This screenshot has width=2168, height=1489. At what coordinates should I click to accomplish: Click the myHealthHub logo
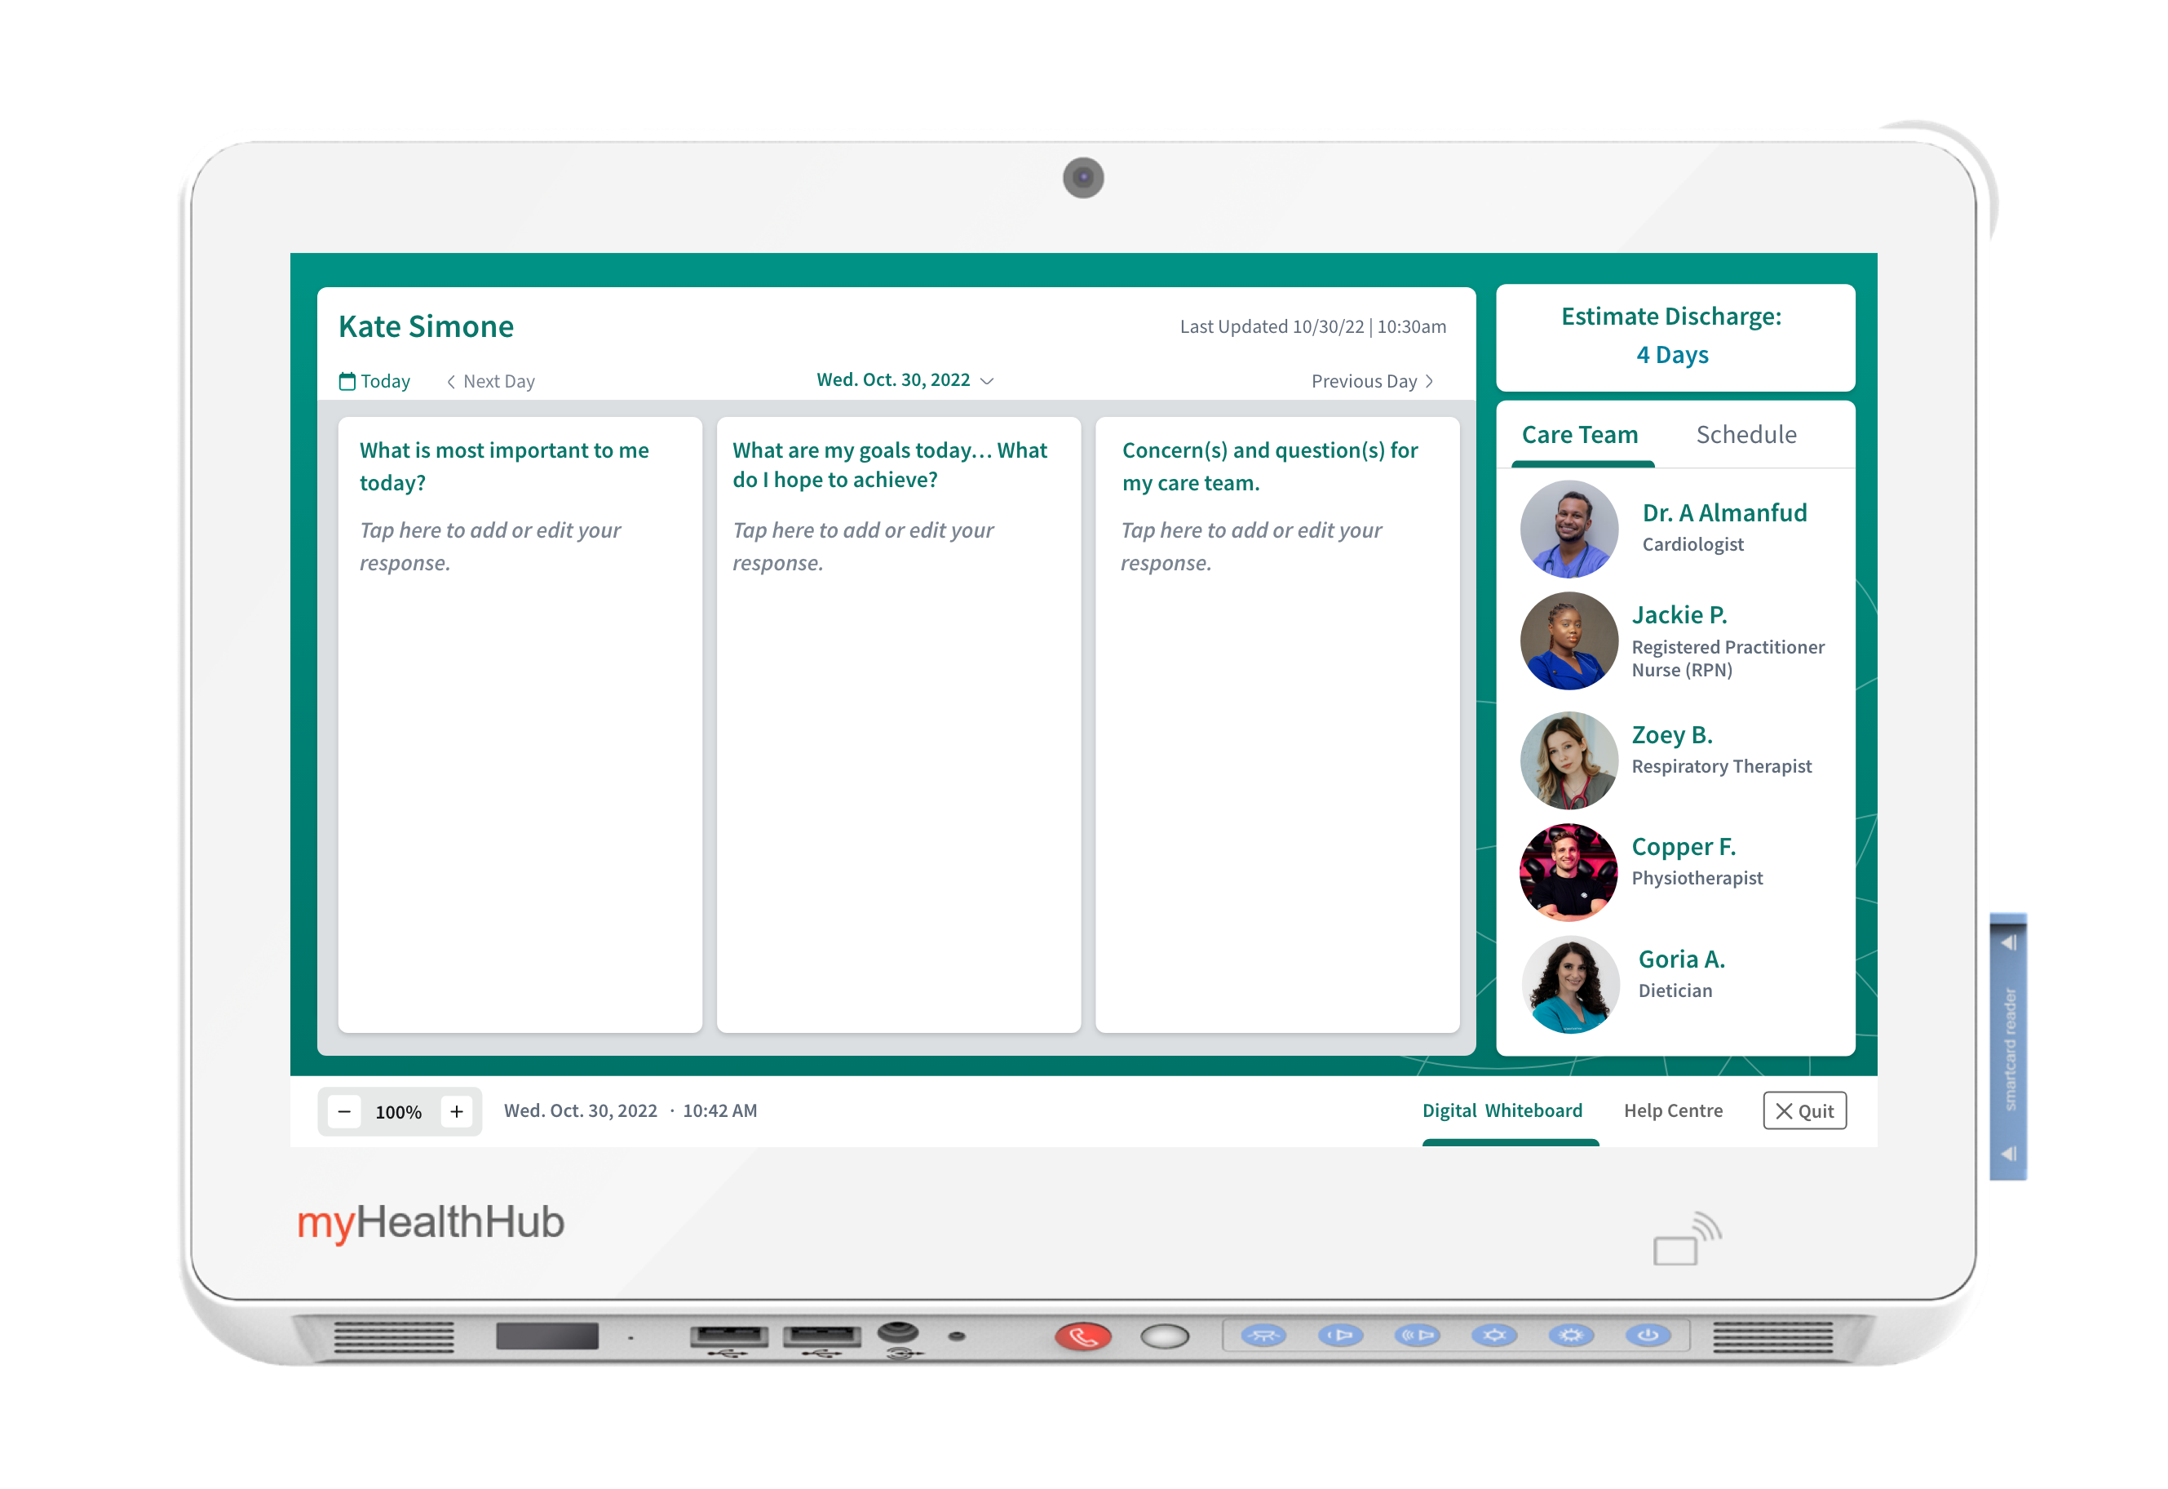pyautogui.click(x=430, y=1222)
